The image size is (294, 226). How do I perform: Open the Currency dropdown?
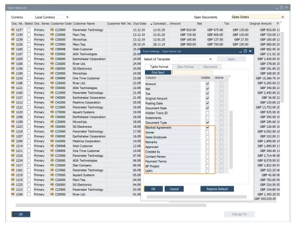tap(67, 17)
